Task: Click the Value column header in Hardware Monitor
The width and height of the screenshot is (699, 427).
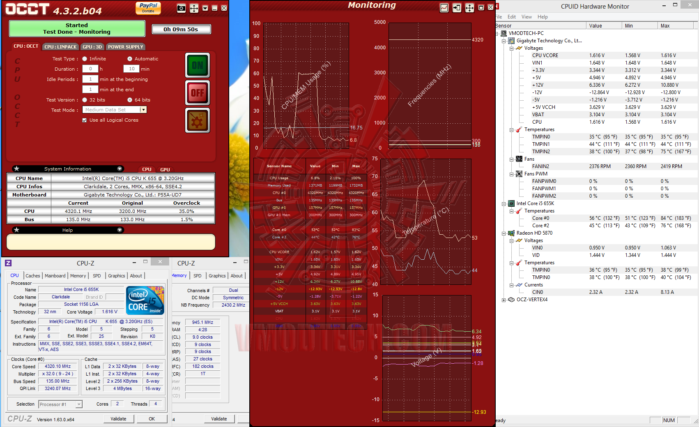Action: coord(604,26)
